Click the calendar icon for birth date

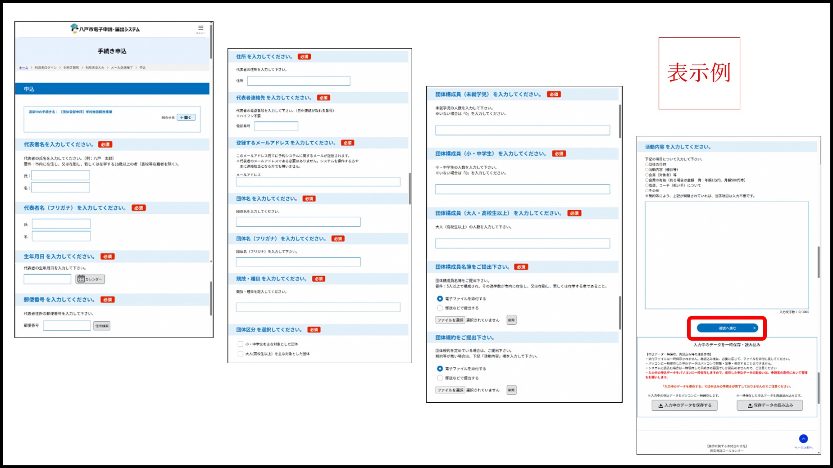pos(81,279)
